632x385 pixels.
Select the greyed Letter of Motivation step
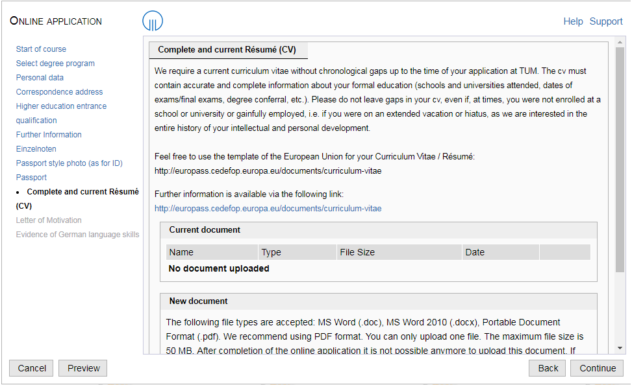pyautogui.click(x=49, y=220)
